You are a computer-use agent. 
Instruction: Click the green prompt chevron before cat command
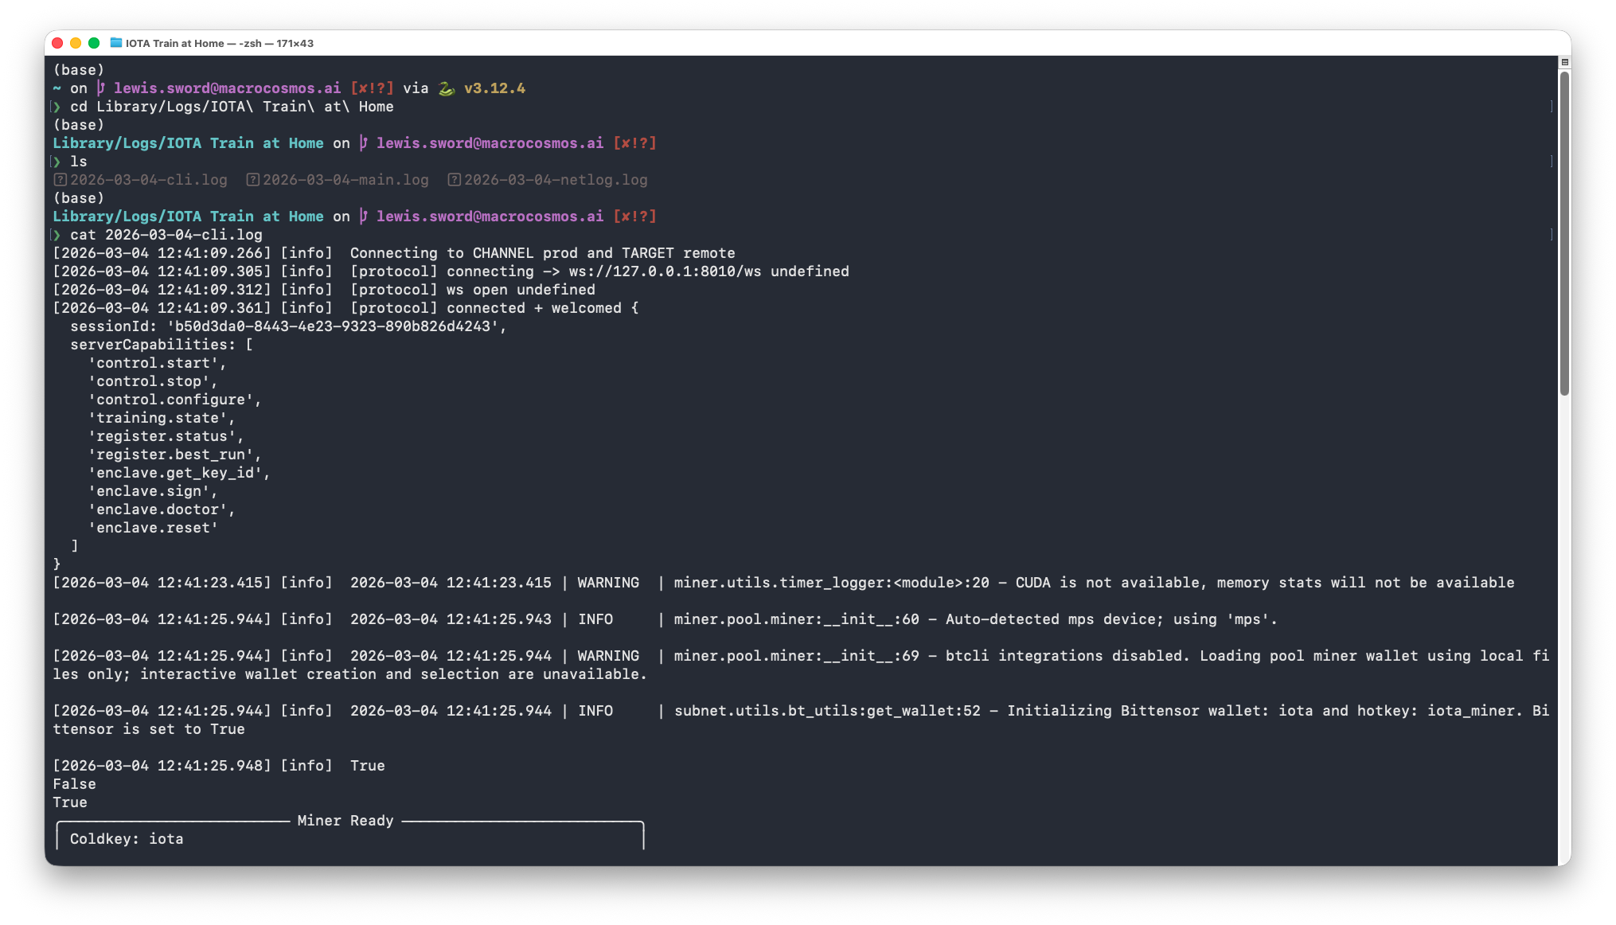pyautogui.click(x=57, y=235)
